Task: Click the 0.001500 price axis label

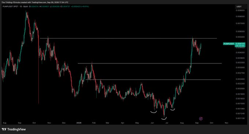Action: click(240, 104)
